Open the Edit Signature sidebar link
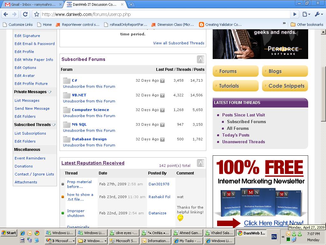Screen dimensions: 326x245 point(27,36)
